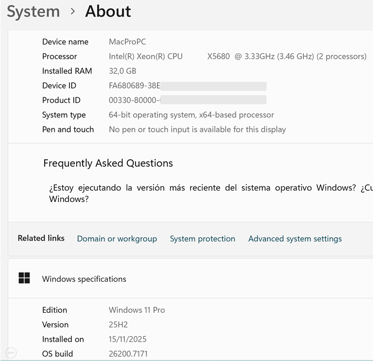Go back to System in the breadcrumb
The width and height of the screenshot is (373, 361).
[x=33, y=12]
